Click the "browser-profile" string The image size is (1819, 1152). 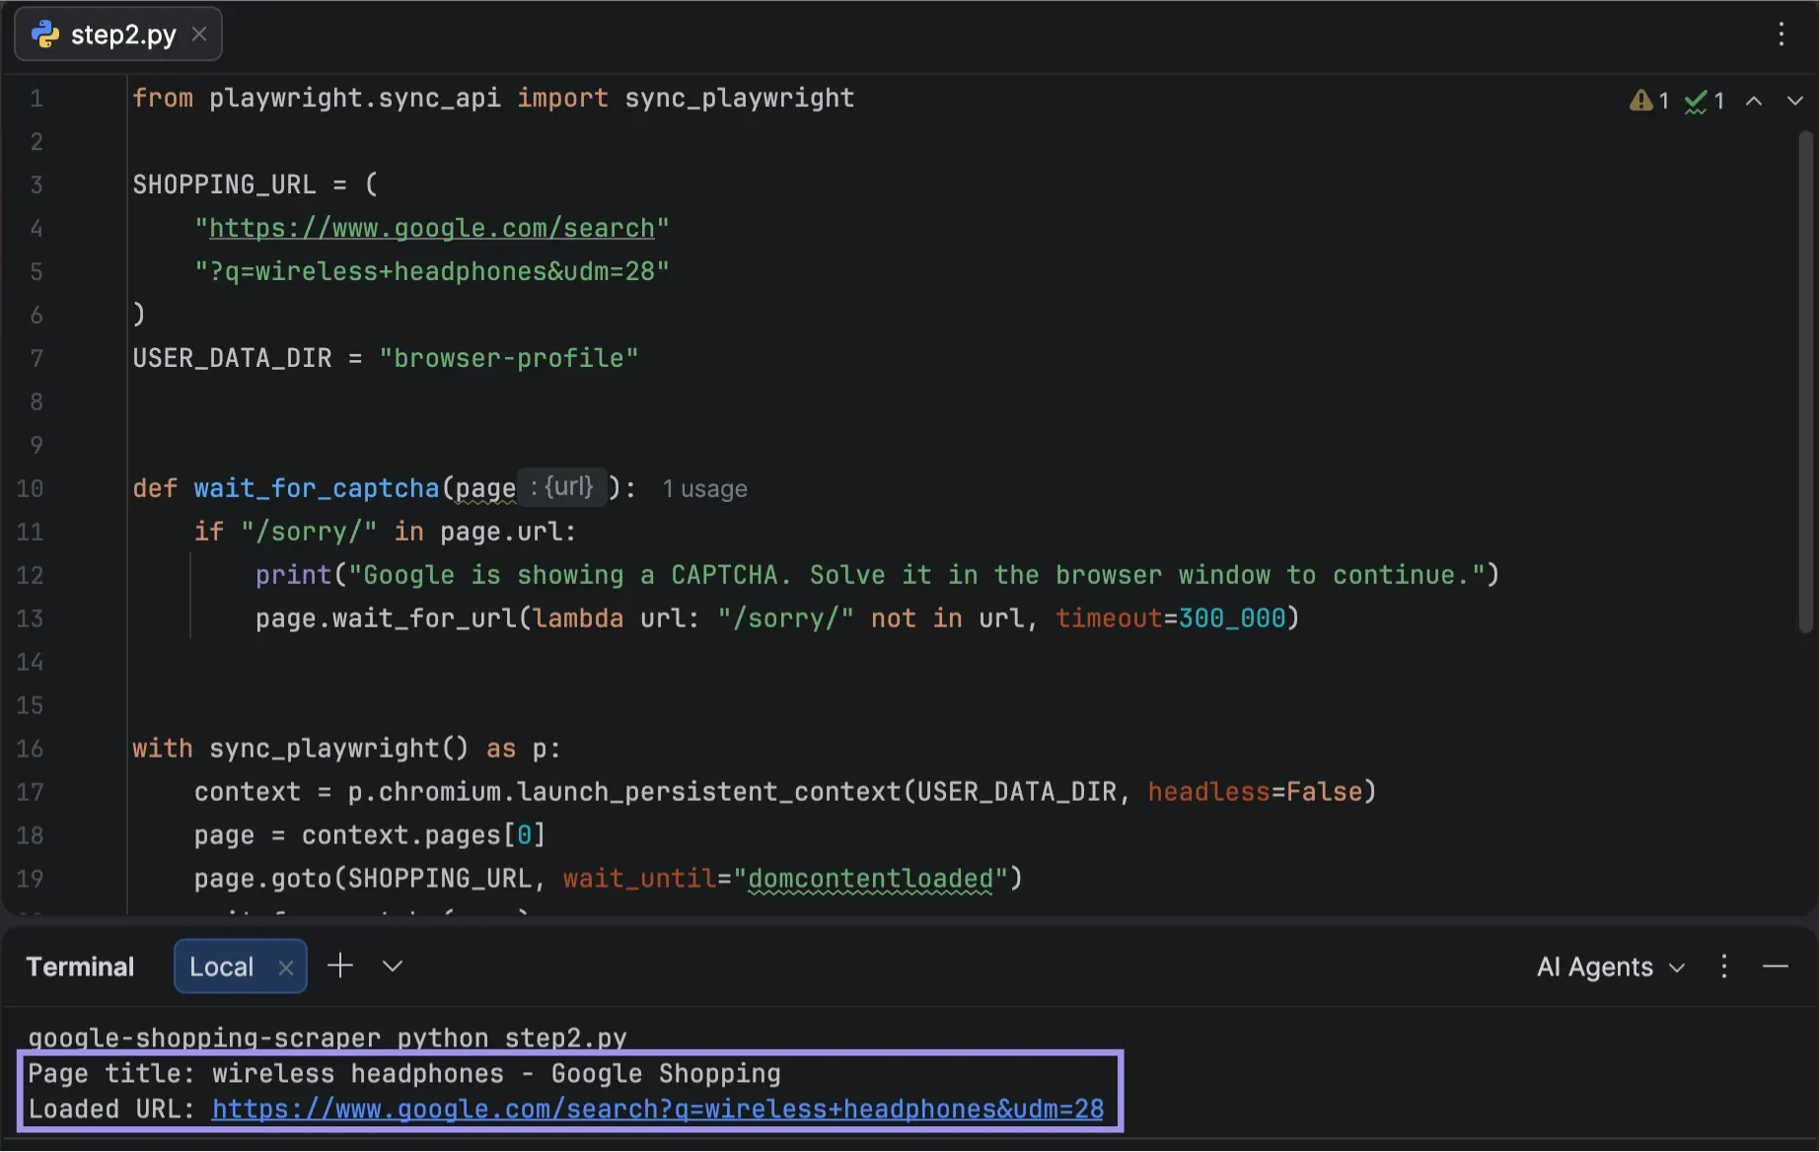509,358
